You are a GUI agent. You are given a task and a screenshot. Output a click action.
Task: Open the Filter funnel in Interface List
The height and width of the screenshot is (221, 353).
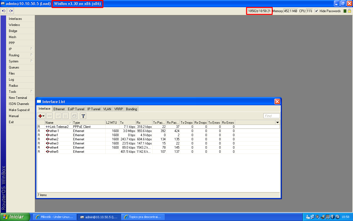[83, 116]
